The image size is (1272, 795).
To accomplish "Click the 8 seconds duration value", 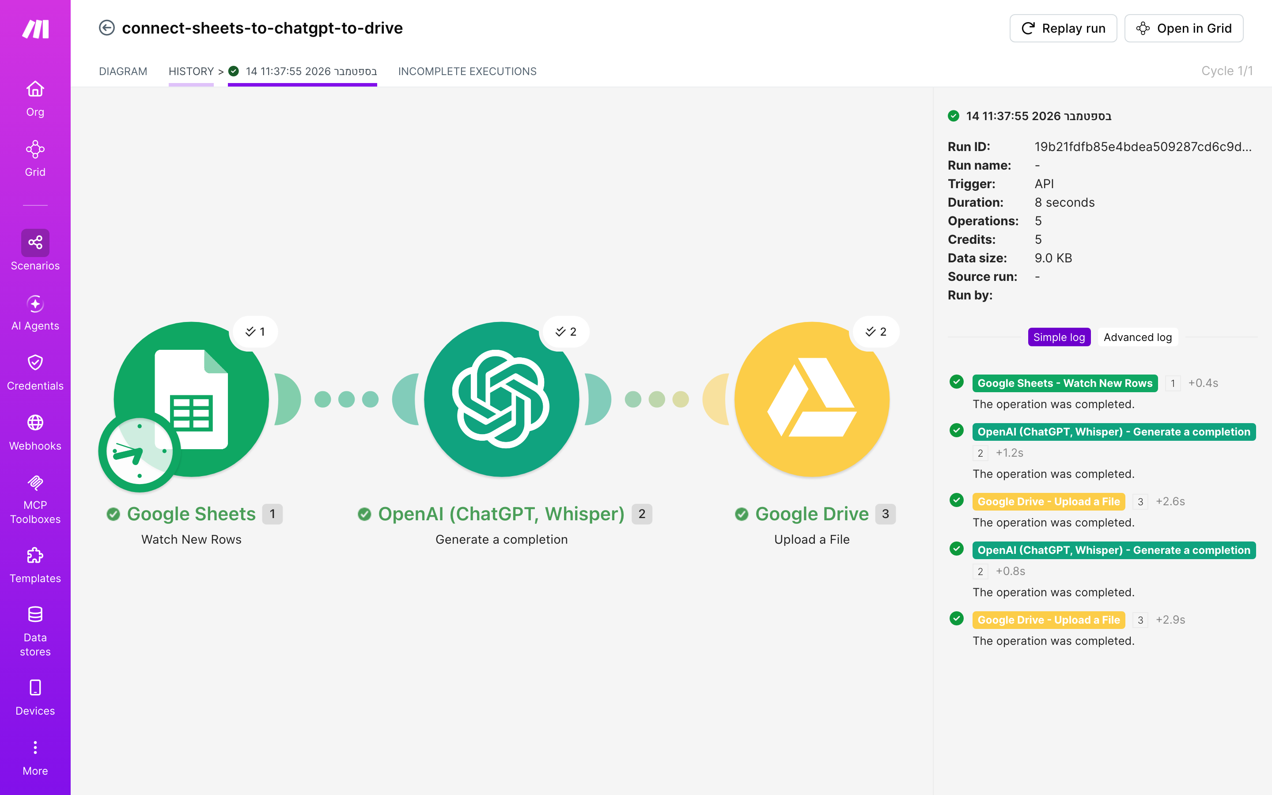I will coord(1064,202).
